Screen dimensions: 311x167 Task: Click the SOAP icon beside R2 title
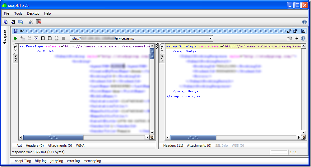16,31
